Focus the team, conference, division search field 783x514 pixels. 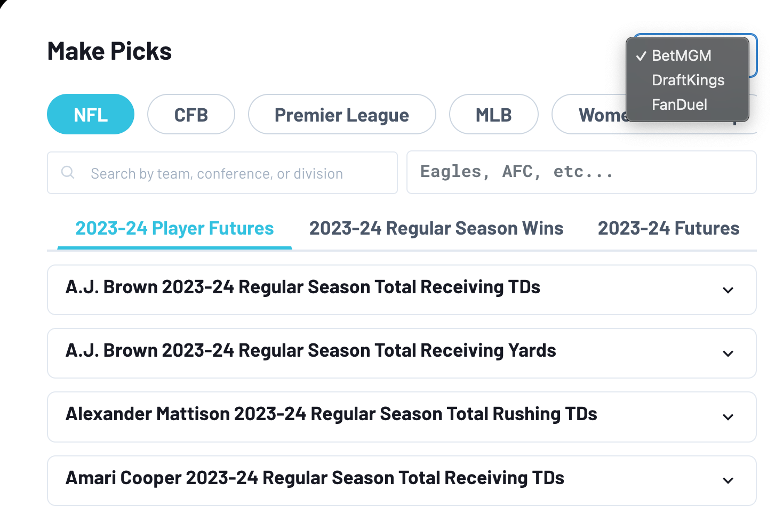222,173
